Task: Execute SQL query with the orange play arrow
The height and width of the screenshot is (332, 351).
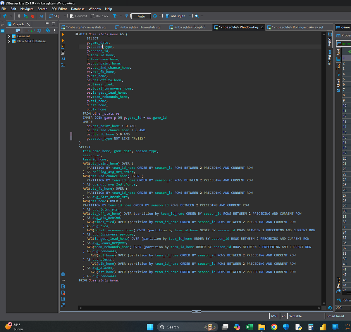Action: [63, 34]
